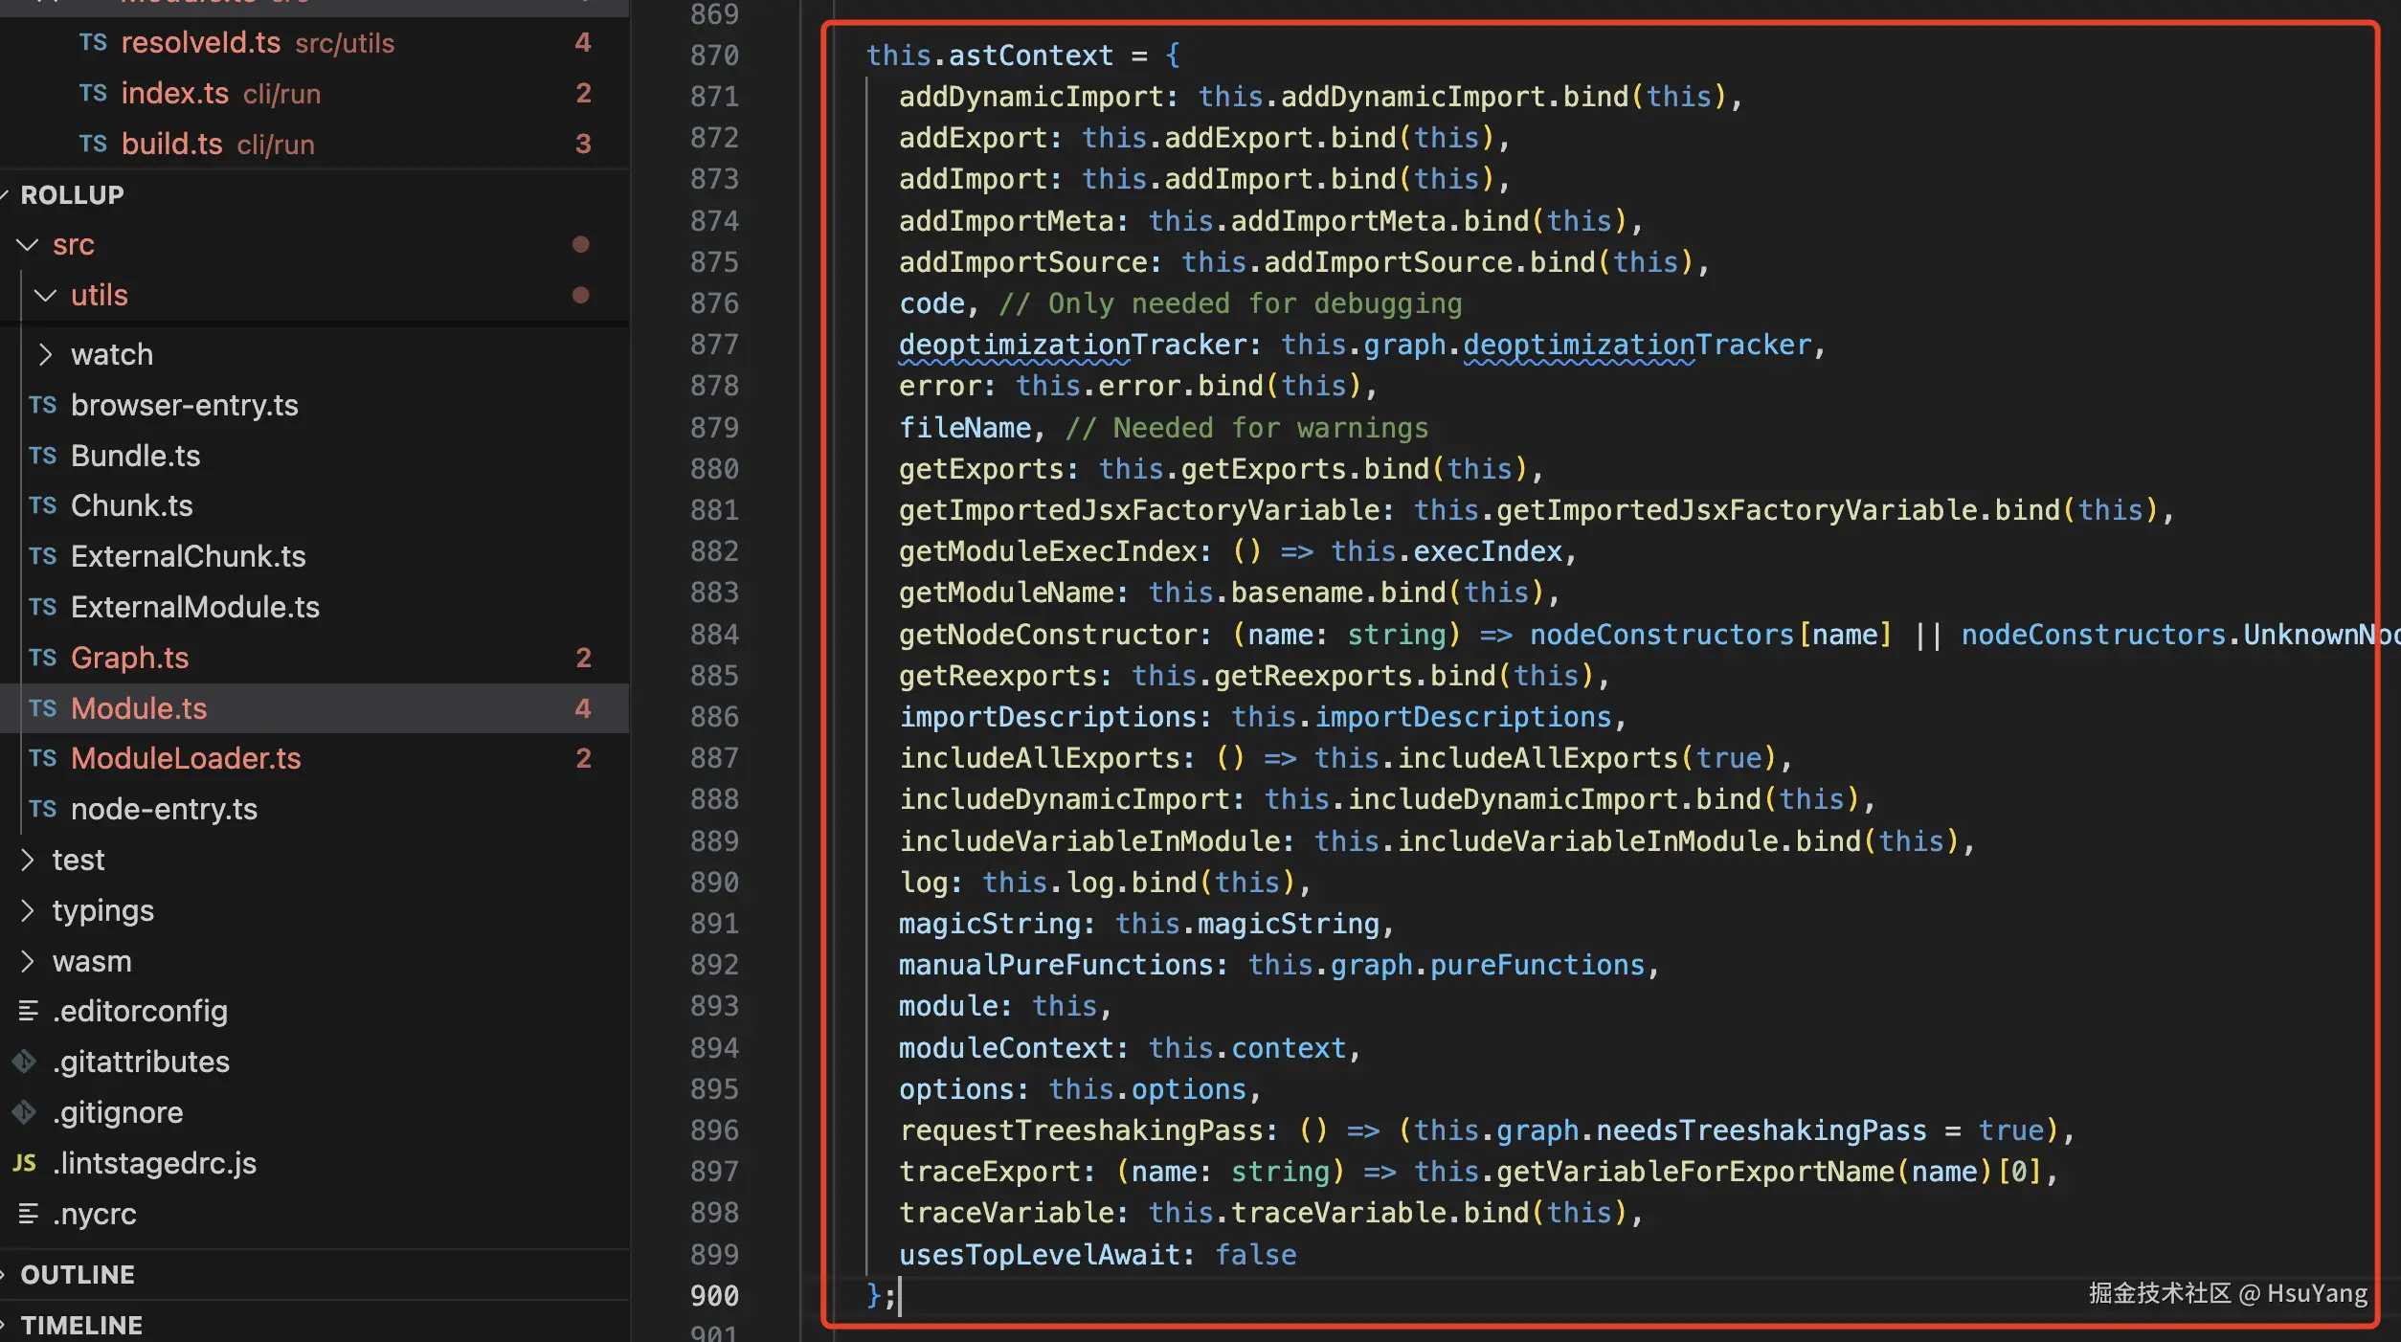Screen dimensions: 2401x1342
Task: Click the git icon beside .gitignore
Action: (x=25, y=1112)
